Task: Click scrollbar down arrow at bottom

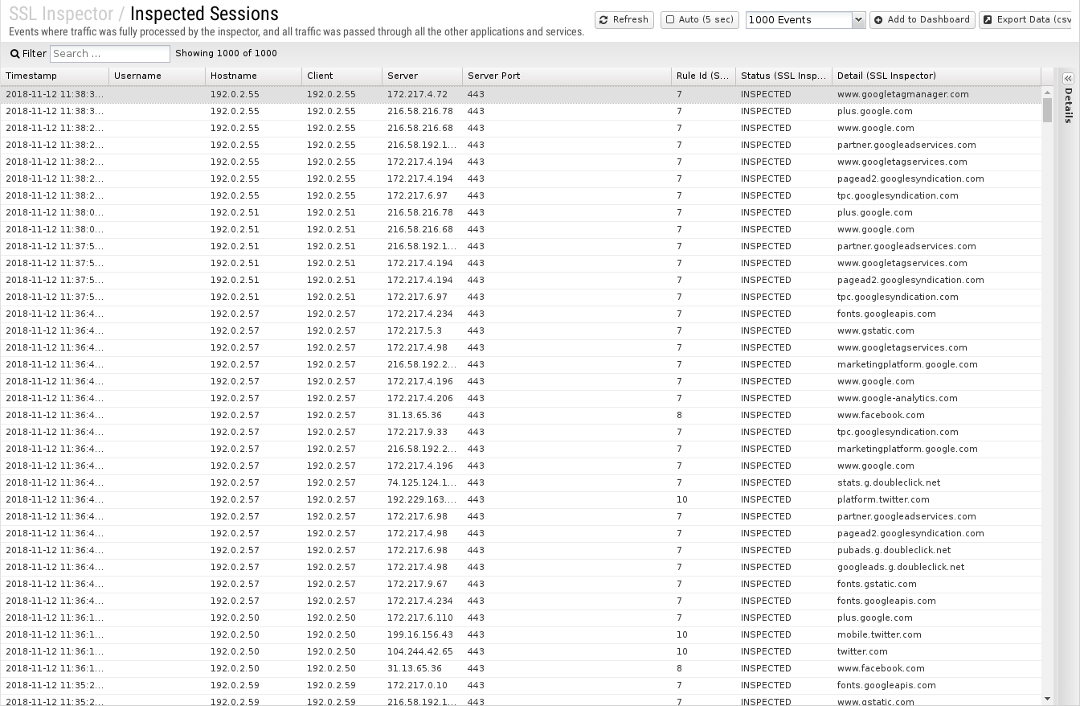Action: pyautogui.click(x=1047, y=699)
